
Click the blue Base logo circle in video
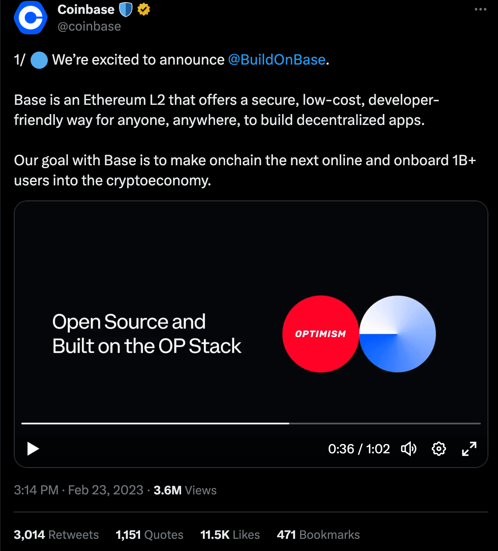pyautogui.click(x=397, y=334)
